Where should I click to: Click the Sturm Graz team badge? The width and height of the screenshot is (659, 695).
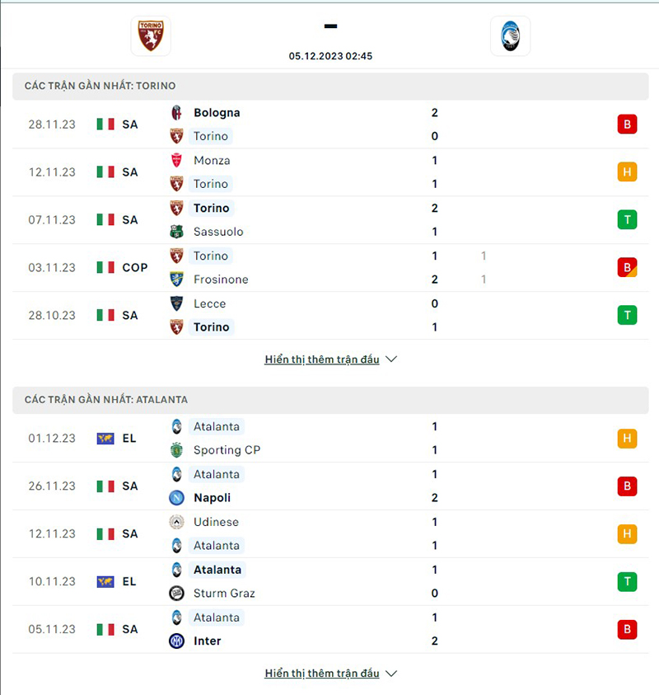[x=175, y=593]
